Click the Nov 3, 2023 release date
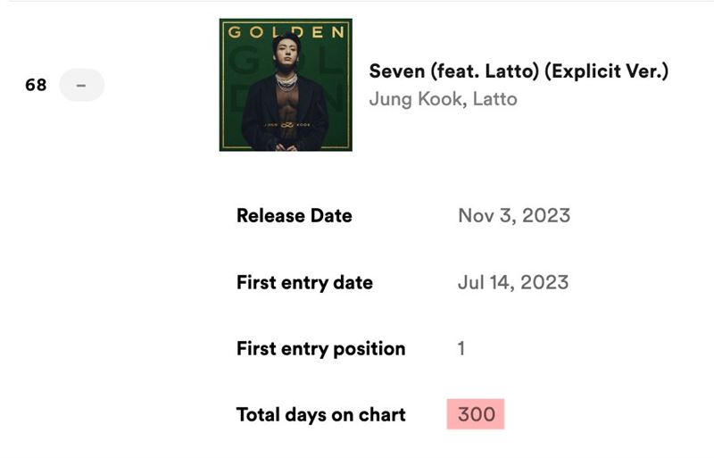 514,215
